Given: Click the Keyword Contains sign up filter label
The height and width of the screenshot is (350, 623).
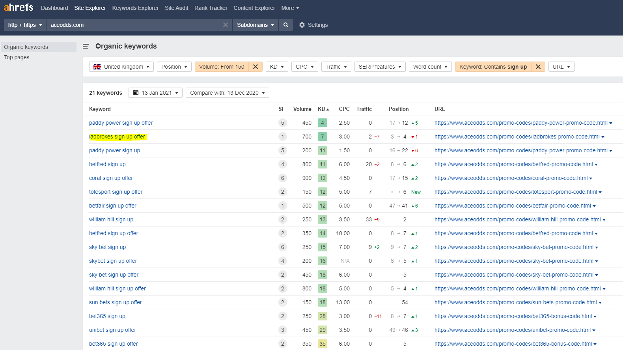Looking at the screenshot, I should coord(493,67).
